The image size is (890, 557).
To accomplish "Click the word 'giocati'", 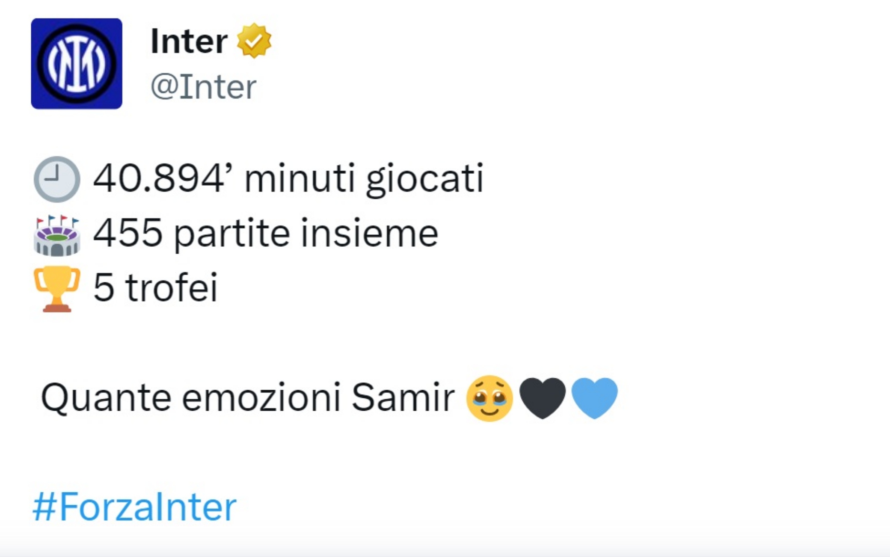I will point(424,180).
